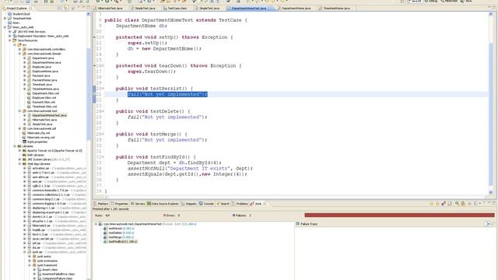Expand the controllers package node

click(19, 50)
